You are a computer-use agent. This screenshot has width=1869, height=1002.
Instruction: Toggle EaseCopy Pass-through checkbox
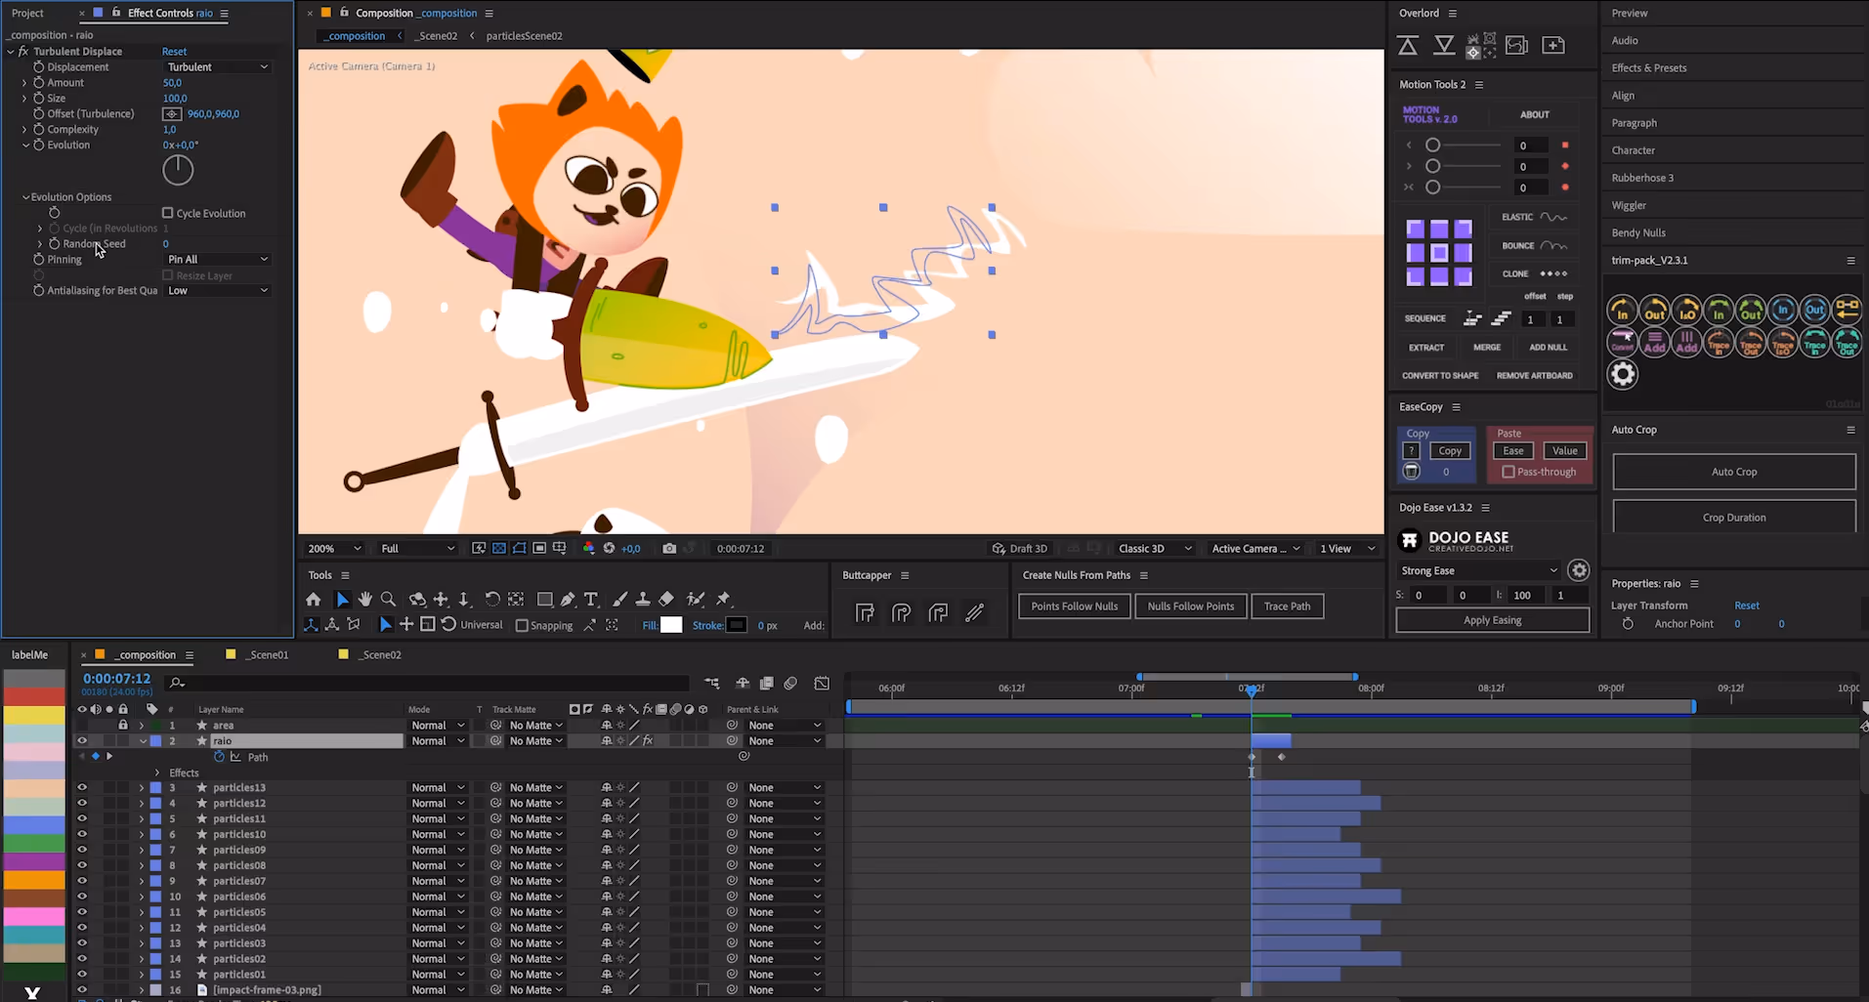coord(1508,472)
